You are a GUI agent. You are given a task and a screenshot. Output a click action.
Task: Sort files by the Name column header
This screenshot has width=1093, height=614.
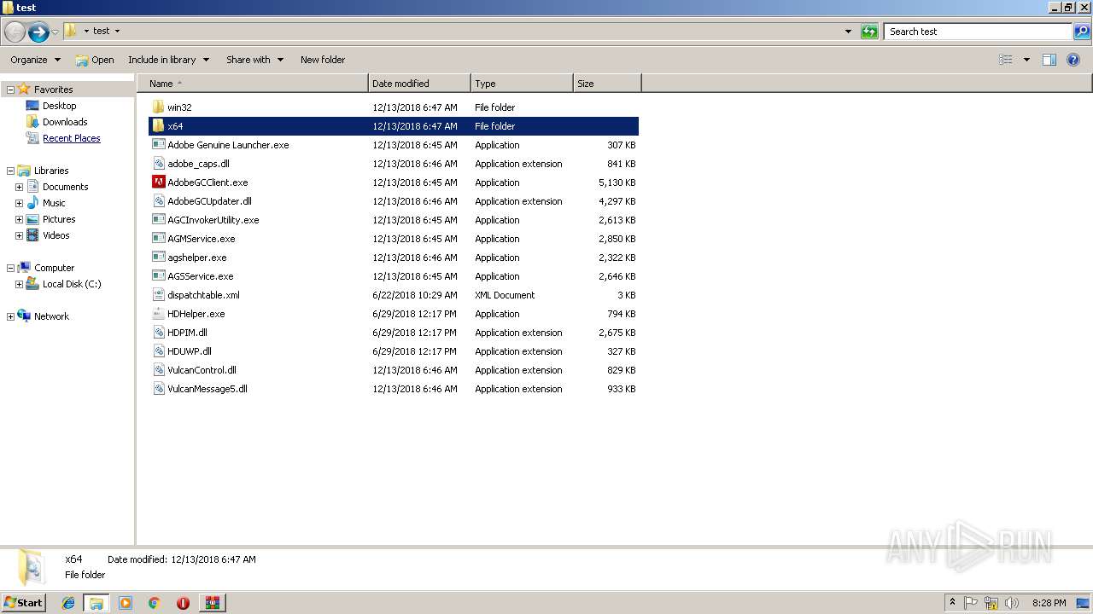(253, 84)
